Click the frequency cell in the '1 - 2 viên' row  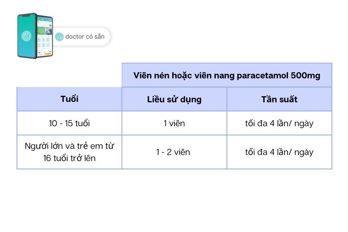pyautogui.click(x=279, y=152)
